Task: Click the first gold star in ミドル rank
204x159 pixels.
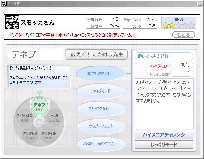Action: [x=165, y=25]
